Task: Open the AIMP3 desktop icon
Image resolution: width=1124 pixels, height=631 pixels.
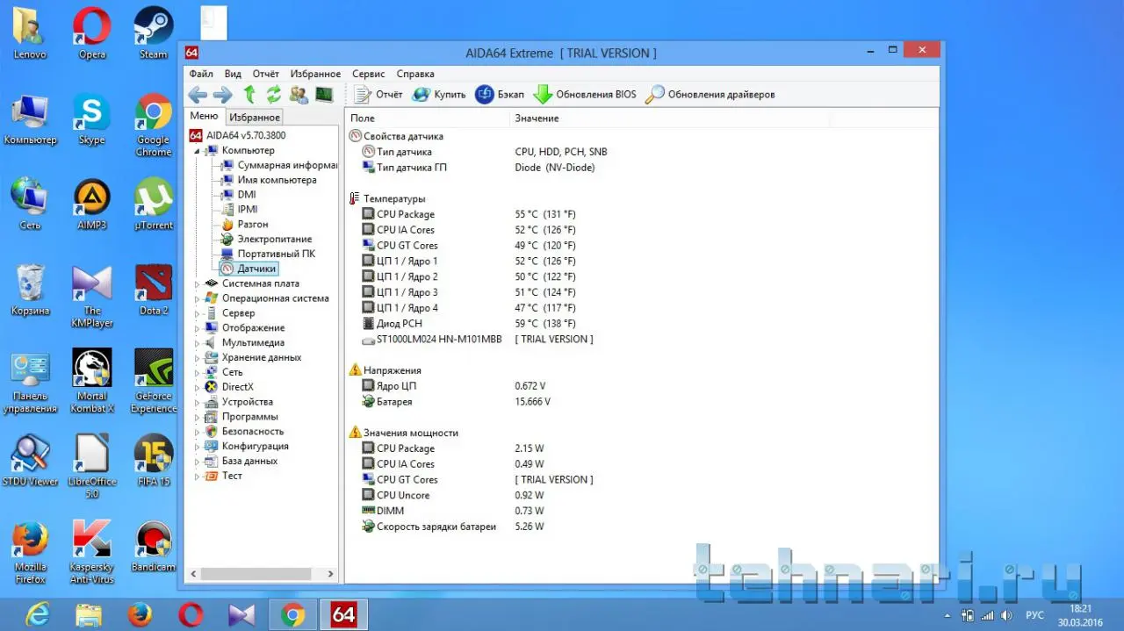Action: coord(91,204)
